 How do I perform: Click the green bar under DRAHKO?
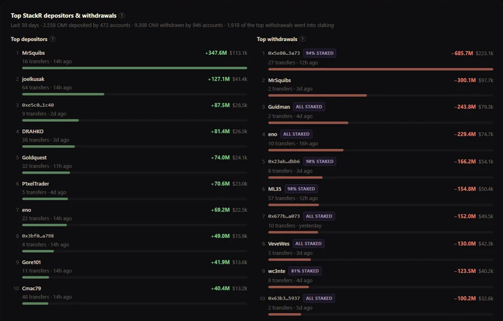tap(48, 146)
